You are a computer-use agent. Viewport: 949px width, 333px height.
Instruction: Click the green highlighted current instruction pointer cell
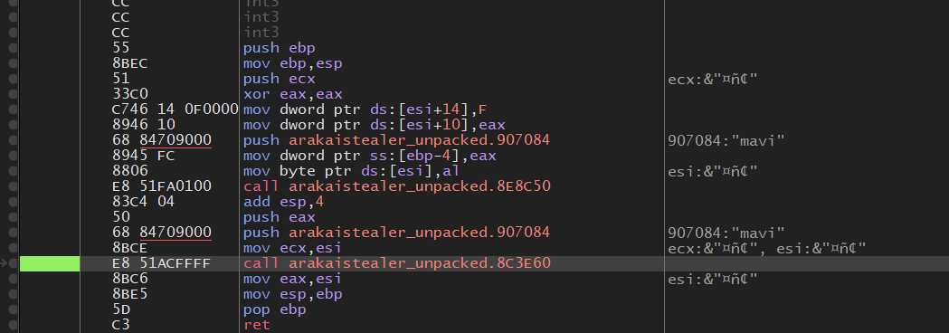(50, 263)
